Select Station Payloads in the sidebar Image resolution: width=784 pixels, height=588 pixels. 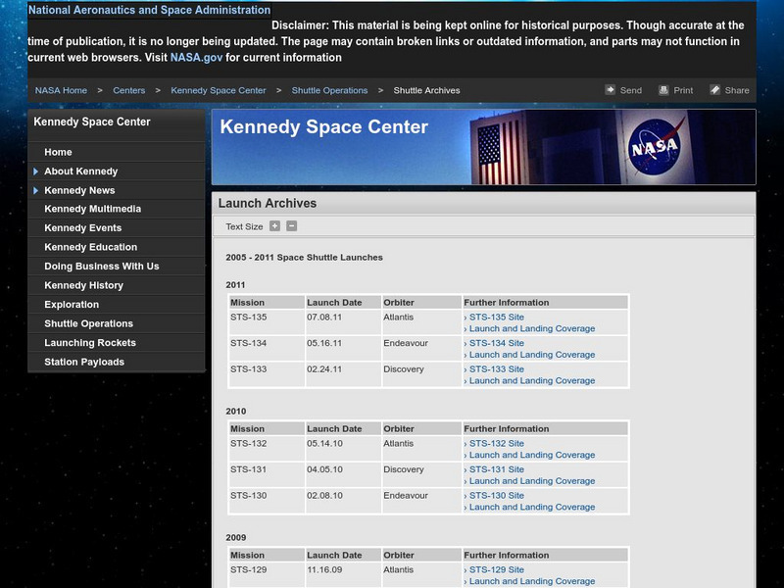pos(84,362)
